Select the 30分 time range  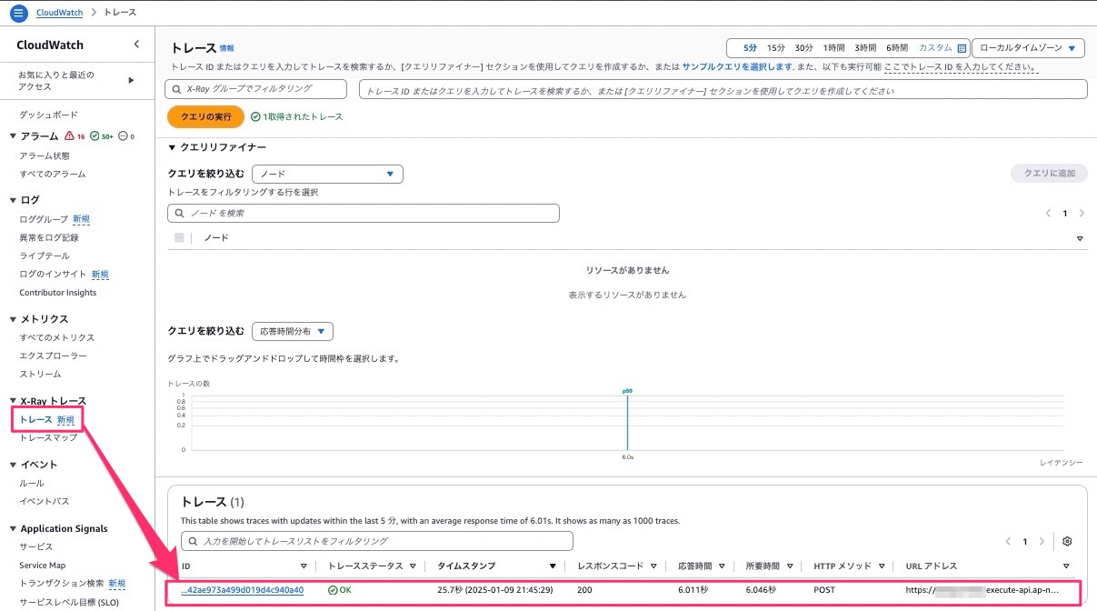coord(803,48)
